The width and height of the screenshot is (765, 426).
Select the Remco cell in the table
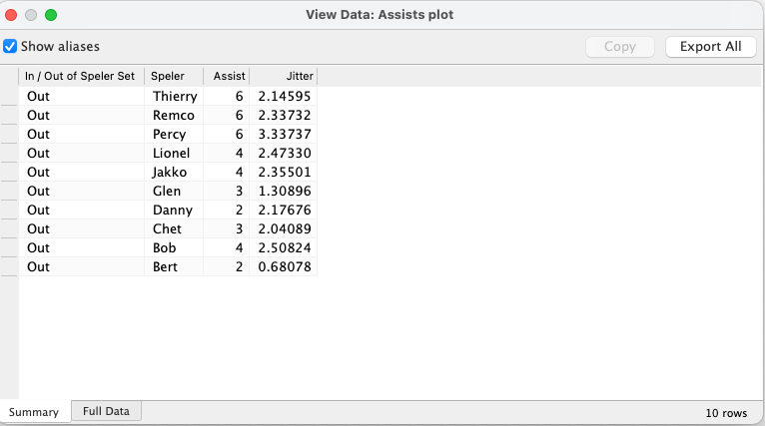click(x=173, y=116)
